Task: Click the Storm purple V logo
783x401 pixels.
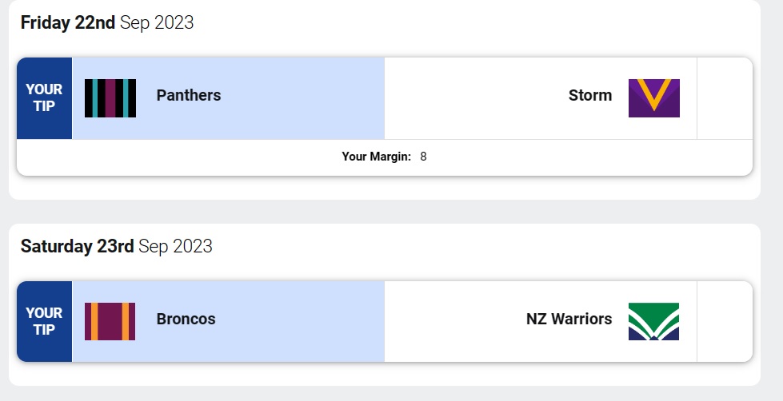Action: (x=653, y=98)
